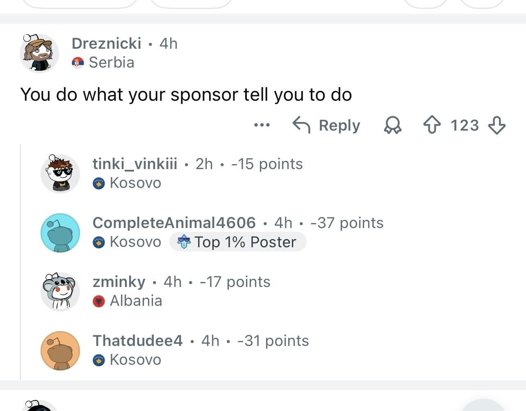Tap the comment text about sponsor
This screenshot has width=526, height=411.
pyautogui.click(x=186, y=95)
